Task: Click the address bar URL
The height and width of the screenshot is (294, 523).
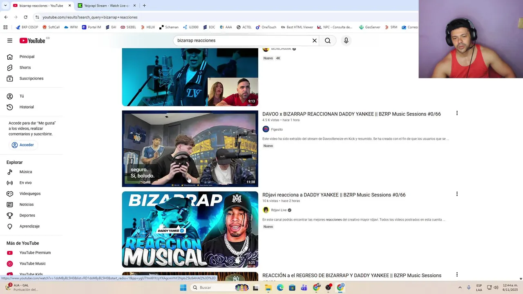Action: click(x=90, y=17)
